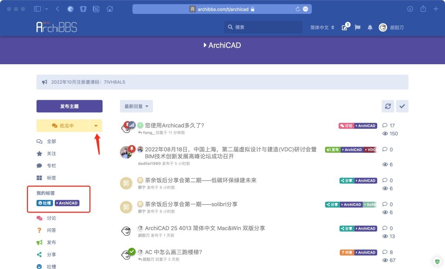Expand the 吃瓜中 dropdown arrow
Viewport: 445px width, 269px height.
coord(96,125)
